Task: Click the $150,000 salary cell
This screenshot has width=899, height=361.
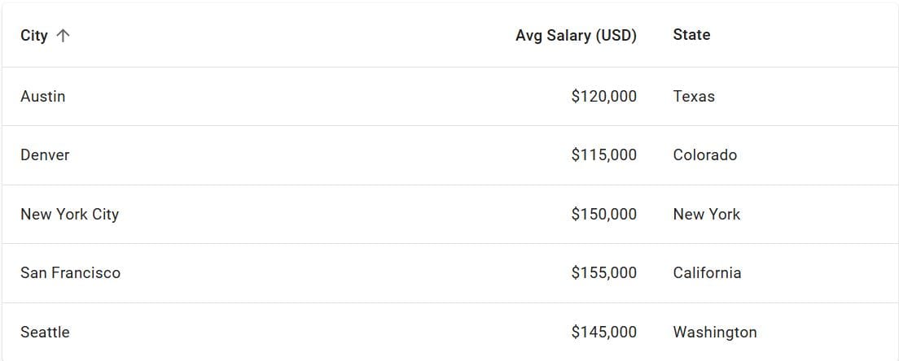Action: (603, 214)
